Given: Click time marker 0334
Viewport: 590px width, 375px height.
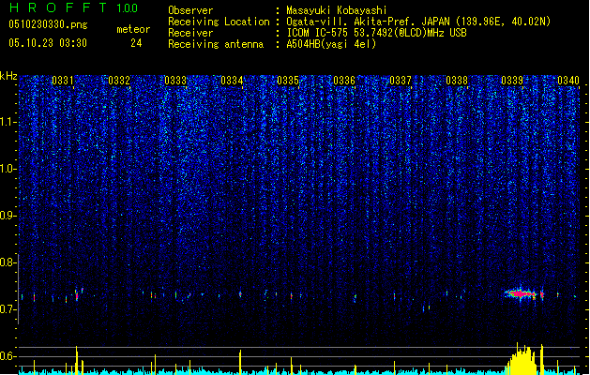Looking at the screenshot, I should pyautogui.click(x=232, y=81).
